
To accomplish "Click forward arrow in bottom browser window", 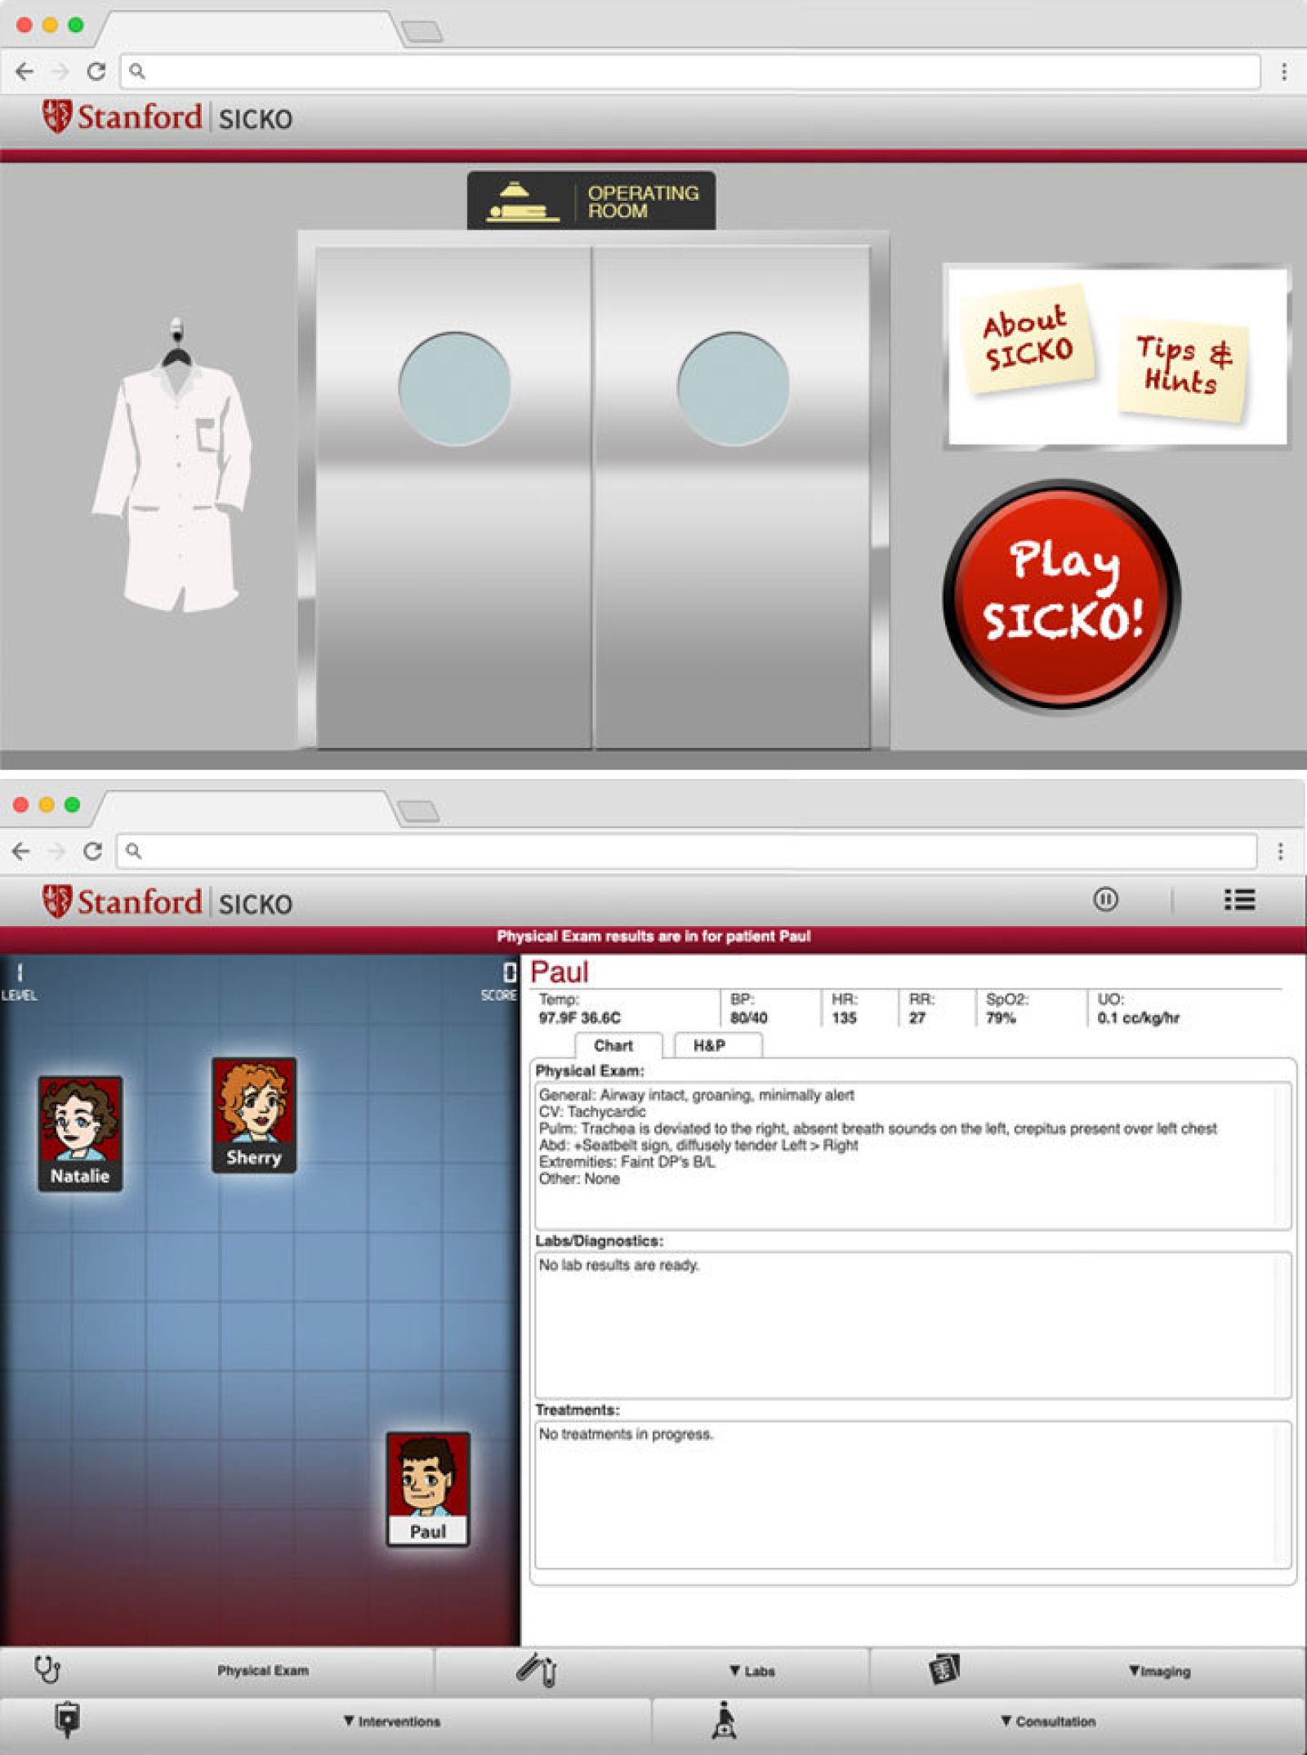I will 56,851.
